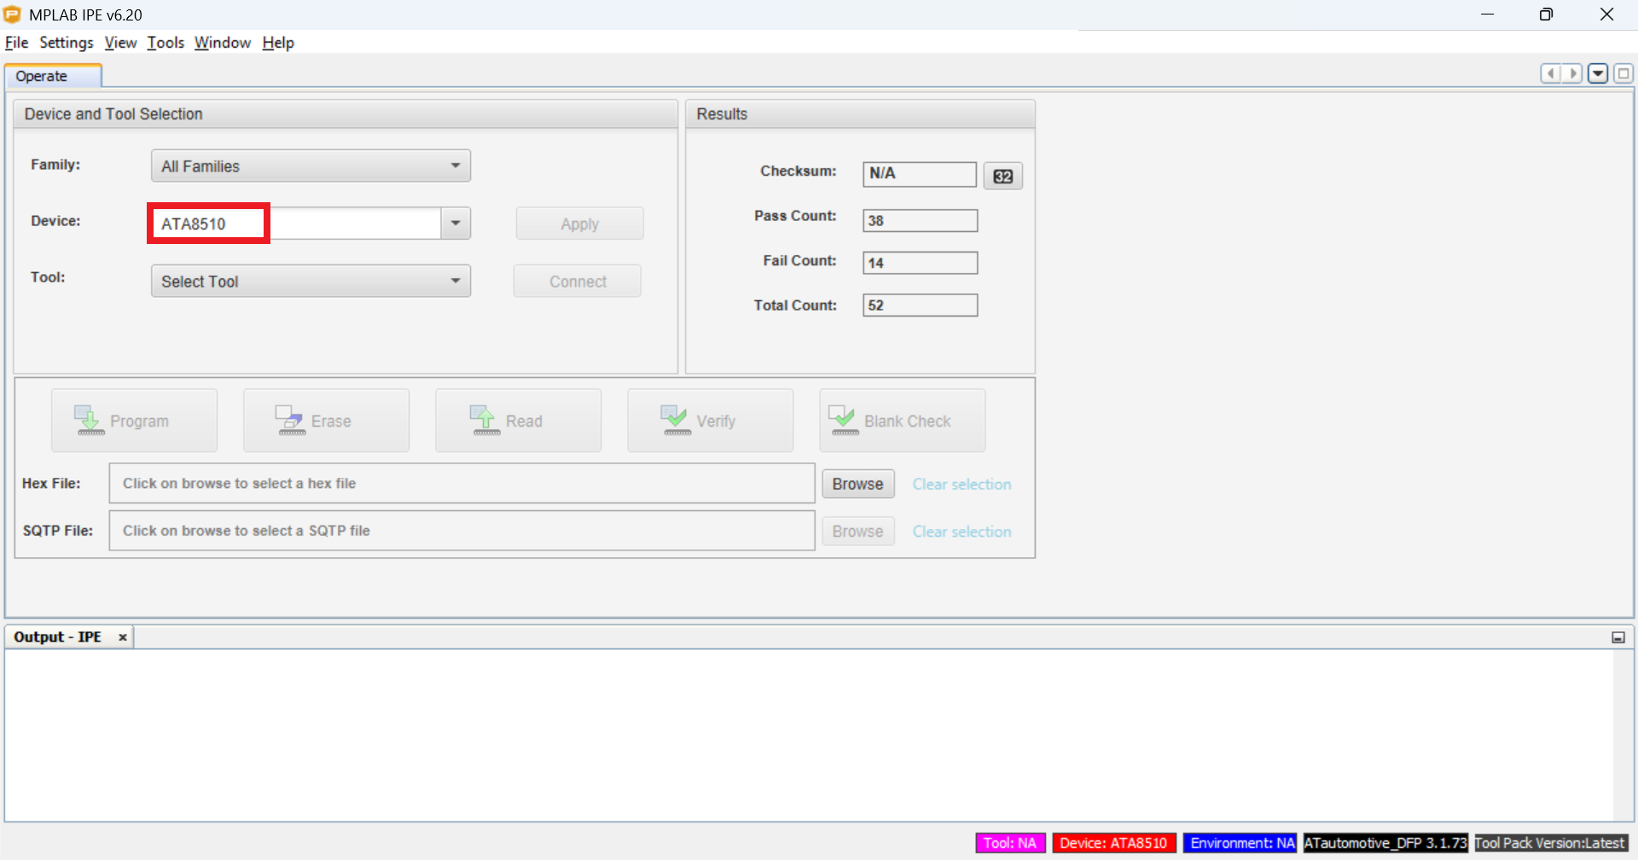Click the 'Environment: NA' status indicator

tap(1240, 843)
